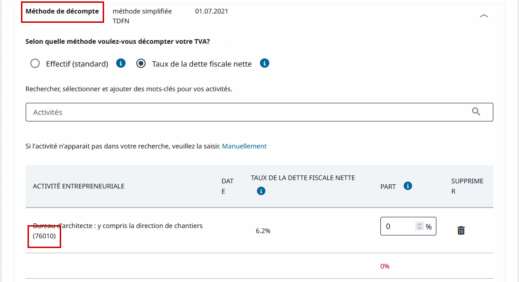Open info icon under the Taux de la dette fiscale nette column header
This screenshot has width=519, height=282.
tap(261, 191)
